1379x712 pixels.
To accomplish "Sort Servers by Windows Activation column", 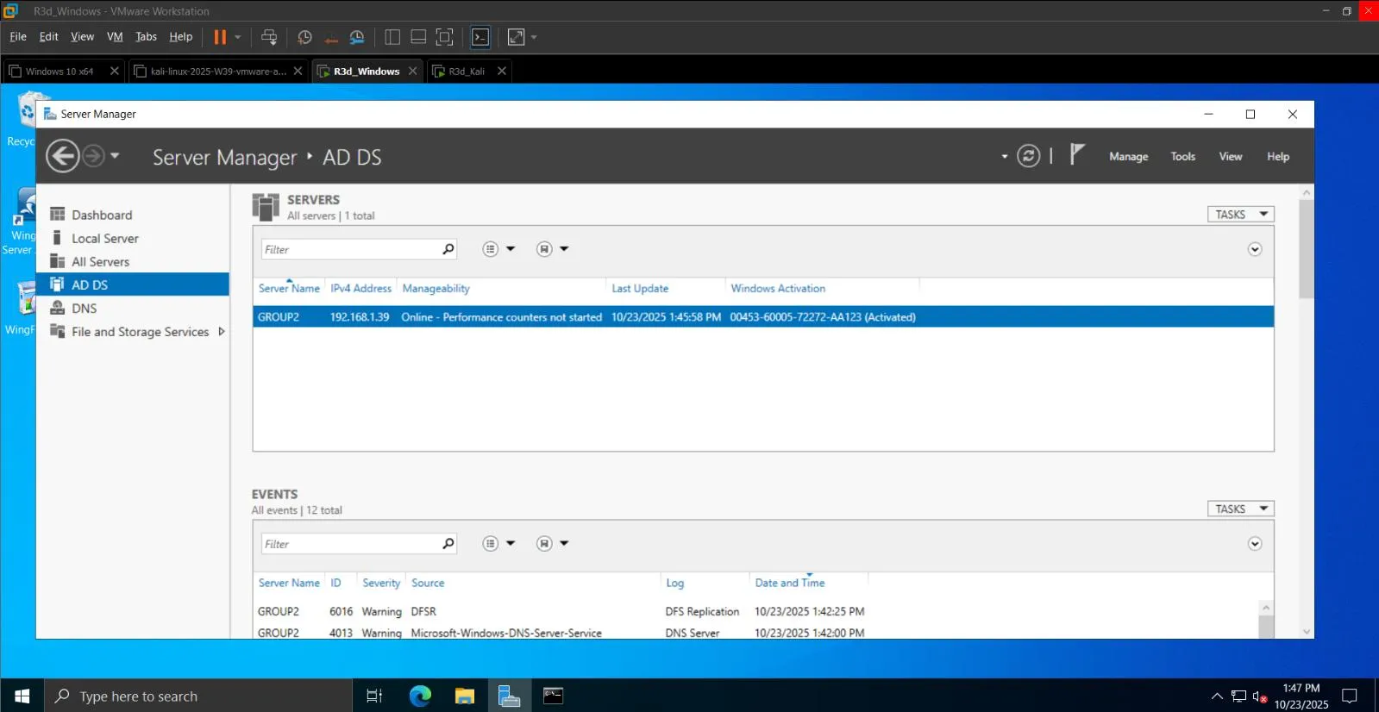I will point(778,289).
